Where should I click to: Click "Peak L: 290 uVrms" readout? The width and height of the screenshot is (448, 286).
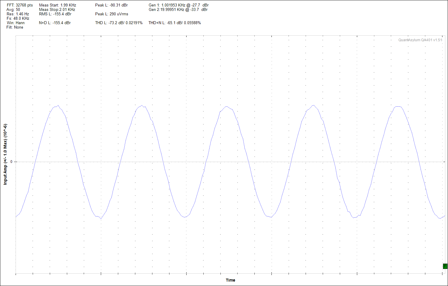[x=112, y=14]
